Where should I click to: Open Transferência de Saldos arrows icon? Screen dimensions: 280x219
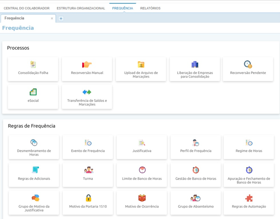click(87, 92)
